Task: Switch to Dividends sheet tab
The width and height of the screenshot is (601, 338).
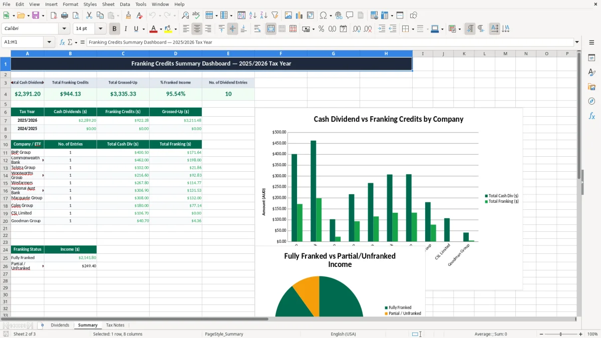Action: [60, 325]
